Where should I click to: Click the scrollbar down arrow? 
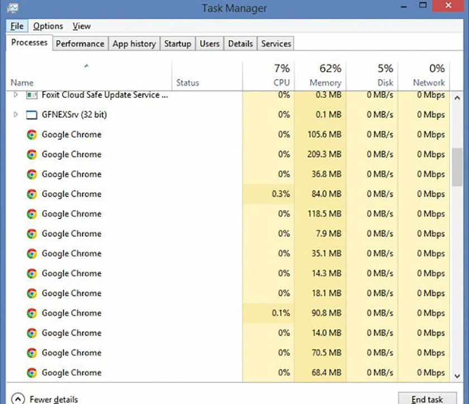(457, 376)
